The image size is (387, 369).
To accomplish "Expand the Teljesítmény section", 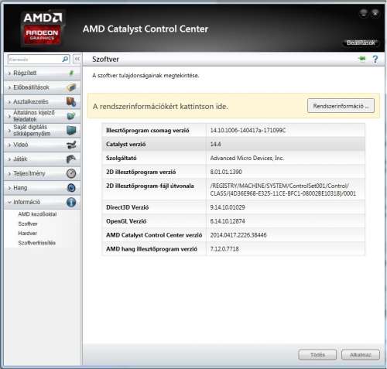I will click(x=9, y=173).
